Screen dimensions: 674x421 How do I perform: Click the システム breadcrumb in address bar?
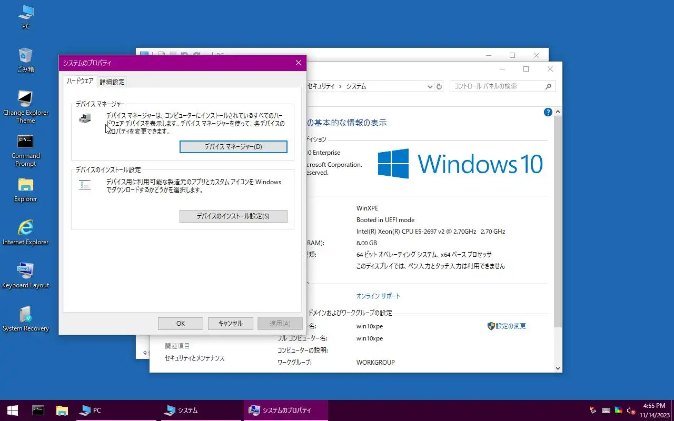tap(356, 86)
